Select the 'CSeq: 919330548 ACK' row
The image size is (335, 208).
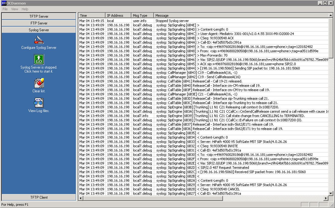pos(204,38)
